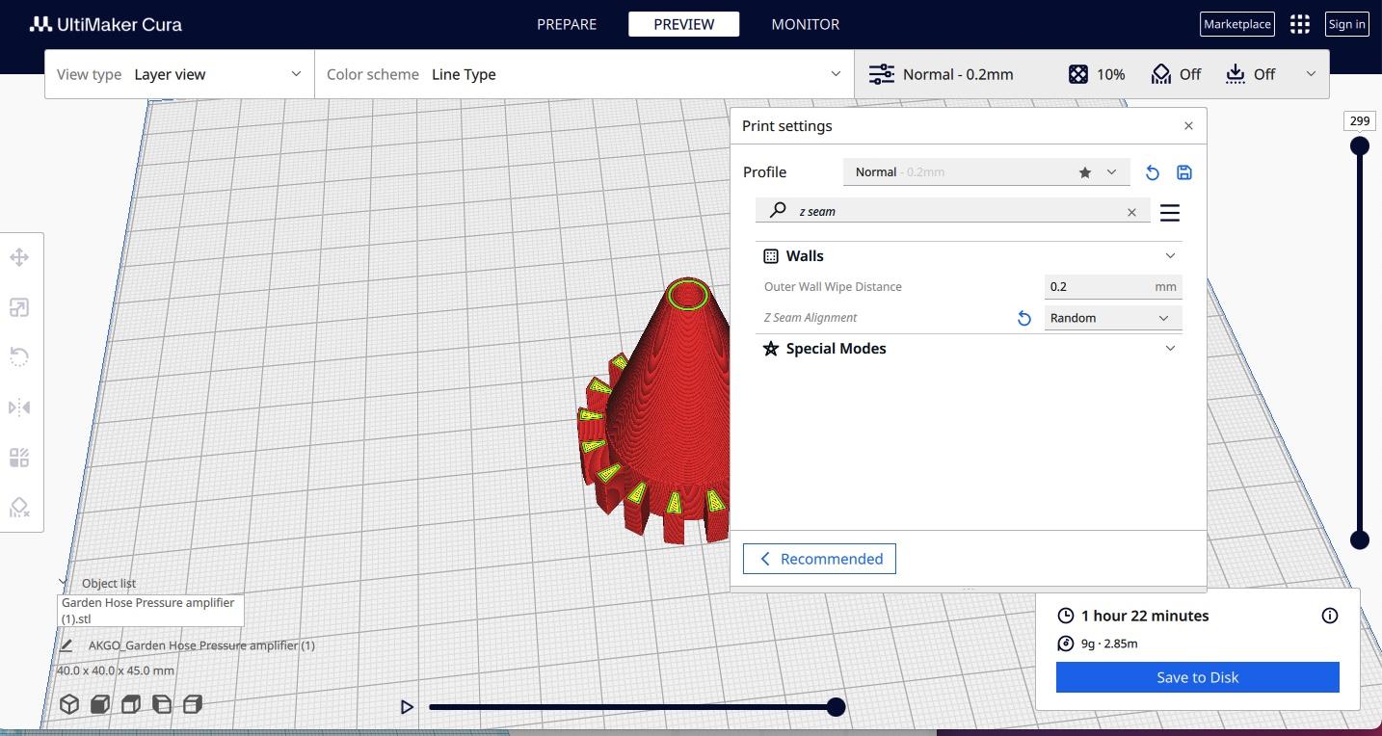The image size is (1382, 736).
Task: Switch to right side view cube icon
Action: click(193, 704)
